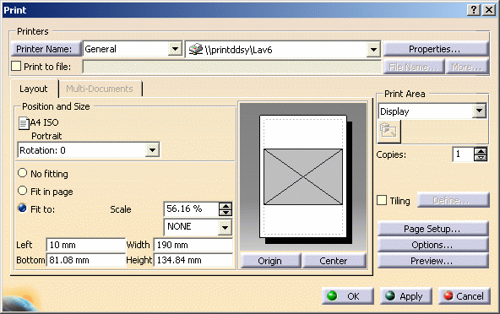
Task: Open the \\printddsy\Lav6 printer dropdown
Action: pos(373,50)
